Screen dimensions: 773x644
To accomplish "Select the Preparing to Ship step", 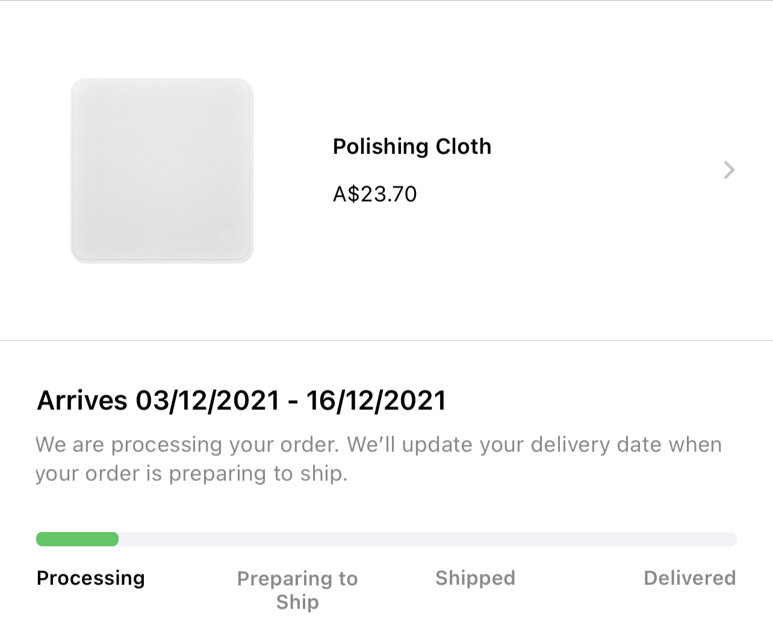I will tap(297, 590).
